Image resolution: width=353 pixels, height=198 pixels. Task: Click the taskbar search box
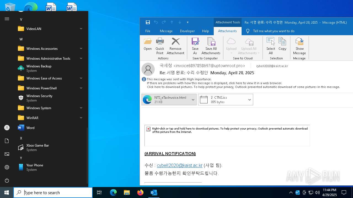pos(53,193)
